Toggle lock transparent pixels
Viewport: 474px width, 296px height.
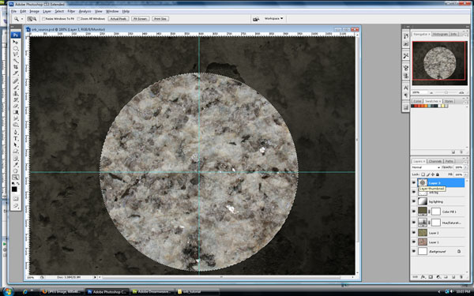[x=423, y=174]
